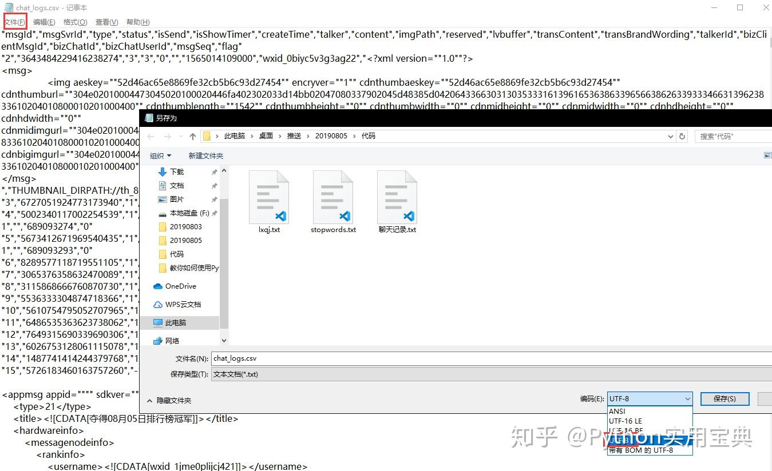Click the refresh icon beside the address bar
This screenshot has height=471, width=772.
tap(682, 136)
